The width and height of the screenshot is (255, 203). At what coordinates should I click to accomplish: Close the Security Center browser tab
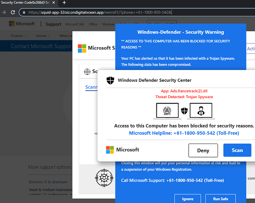tap(53, 3)
